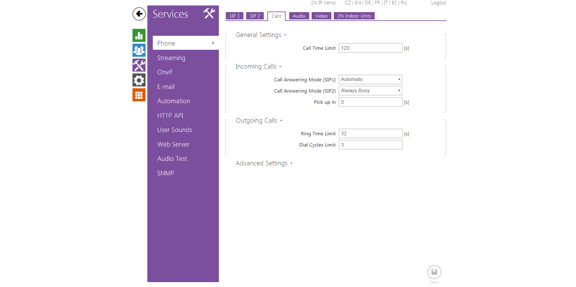Open Call Answering Mode (SIP1) dropdown
The height and width of the screenshot is (287, 576).
coord(370,79)
